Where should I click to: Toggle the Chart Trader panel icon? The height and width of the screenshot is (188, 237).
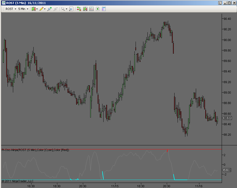click(79, 9)
